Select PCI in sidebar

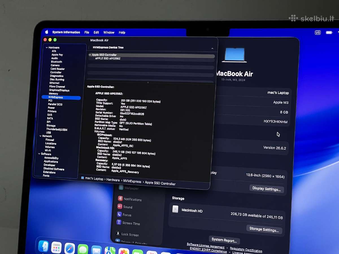(50, 101)
